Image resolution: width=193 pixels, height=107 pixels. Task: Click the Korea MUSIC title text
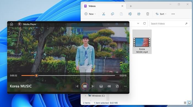tap(21, 86)
